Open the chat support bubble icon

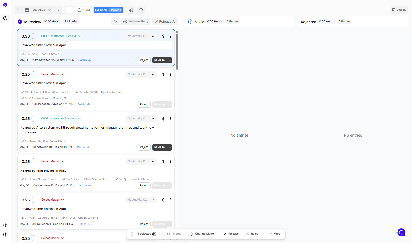click(x=401, y=232)
